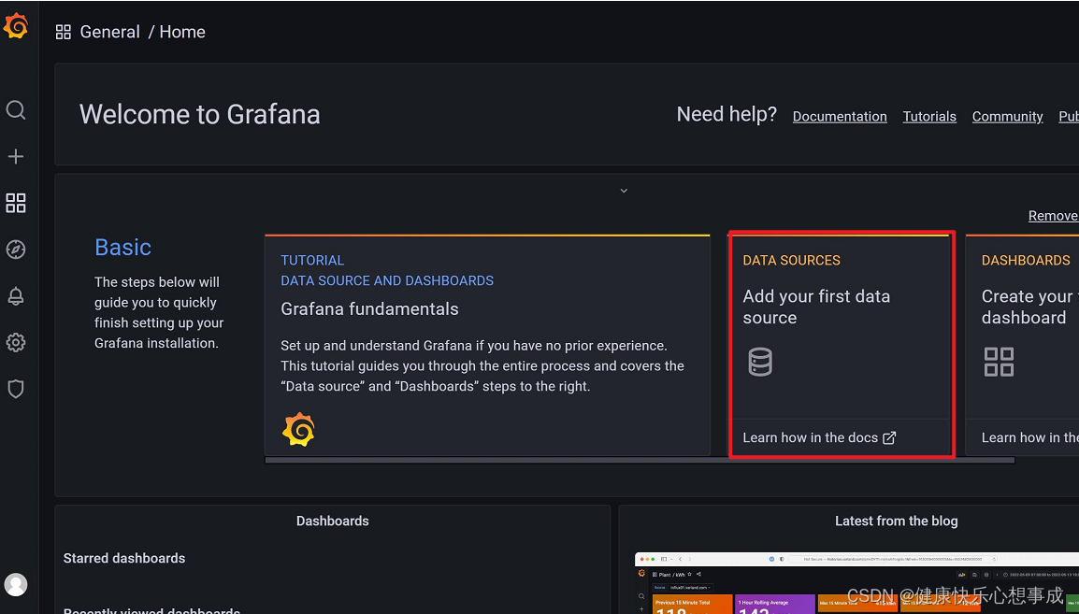This screenshot has width=1079, height=614.
Task: Open the Dashboards panel icon in sidebar
Action: pyautogui.click(x=16, y=203)
